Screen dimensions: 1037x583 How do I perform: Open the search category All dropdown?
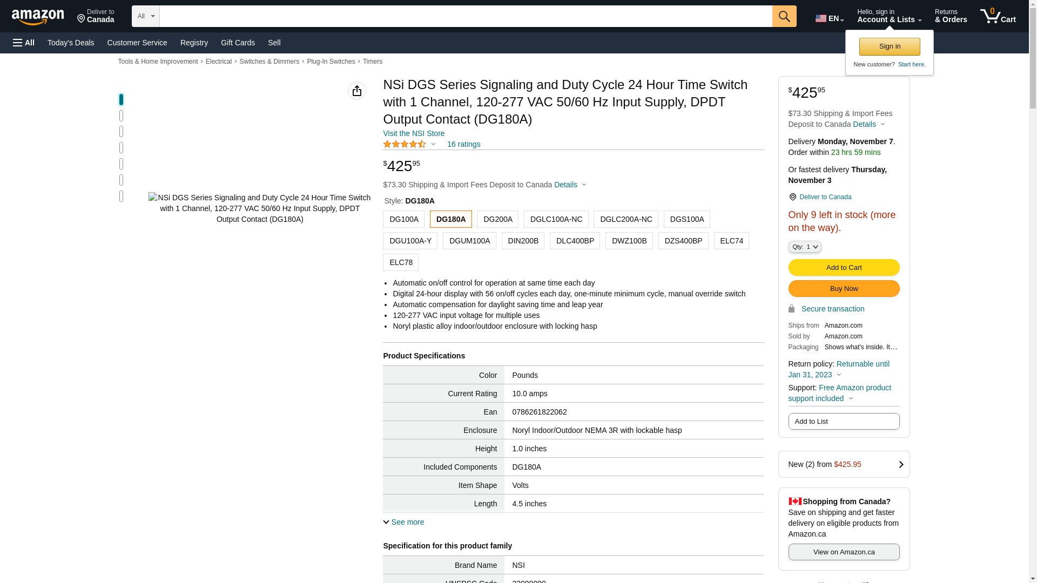tap(145, 16)
